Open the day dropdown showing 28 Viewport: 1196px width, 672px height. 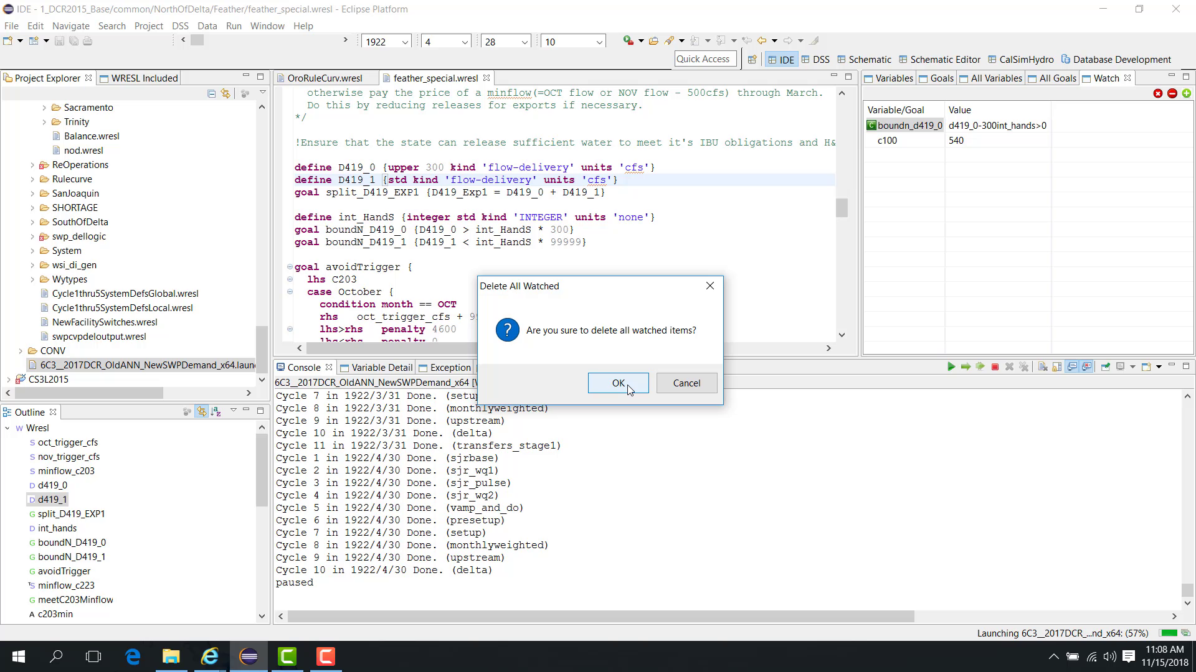point(524,42)
